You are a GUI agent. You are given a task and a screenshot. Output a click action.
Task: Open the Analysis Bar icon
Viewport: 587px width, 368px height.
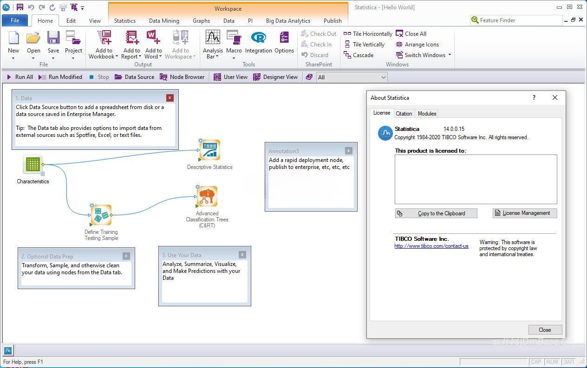click(x=213, y=38)
